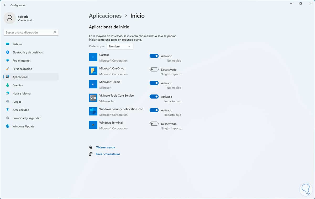315x199 pixels.
Task: Switch off Windows Security notification icon toggle
Action: [154, 110]
